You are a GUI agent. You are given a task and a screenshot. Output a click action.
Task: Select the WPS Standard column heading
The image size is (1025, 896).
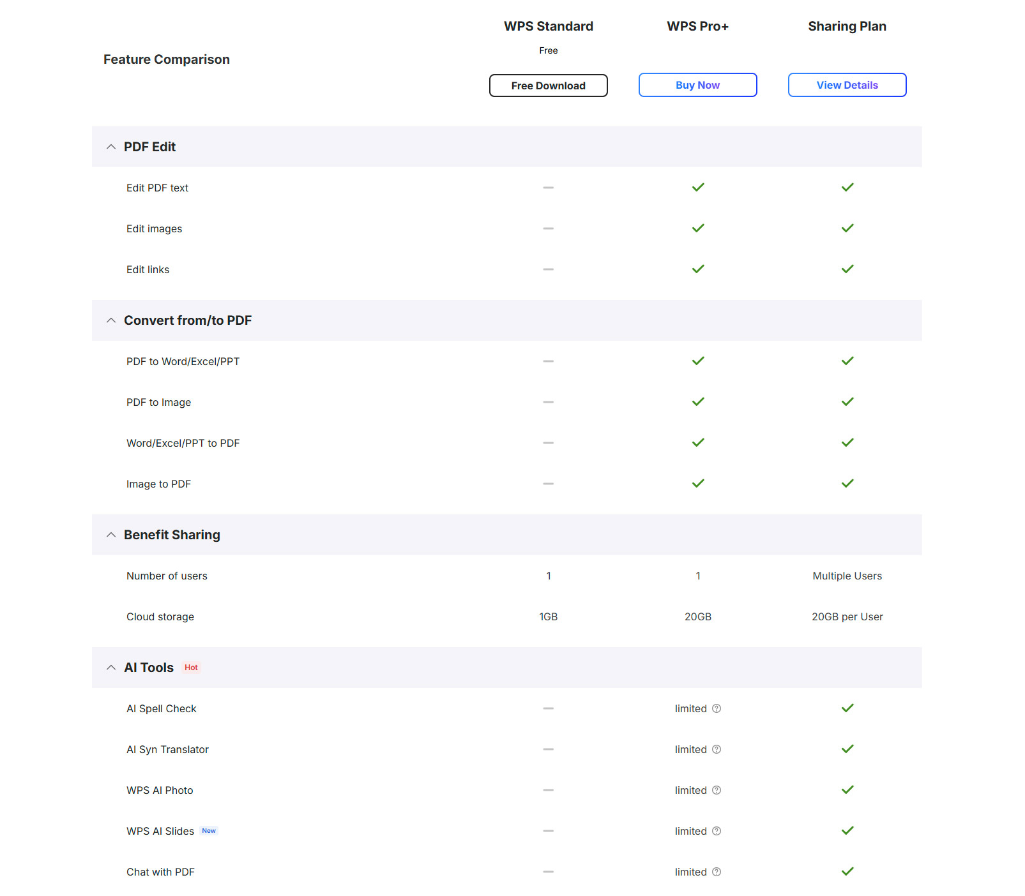[x=549, y=26]
